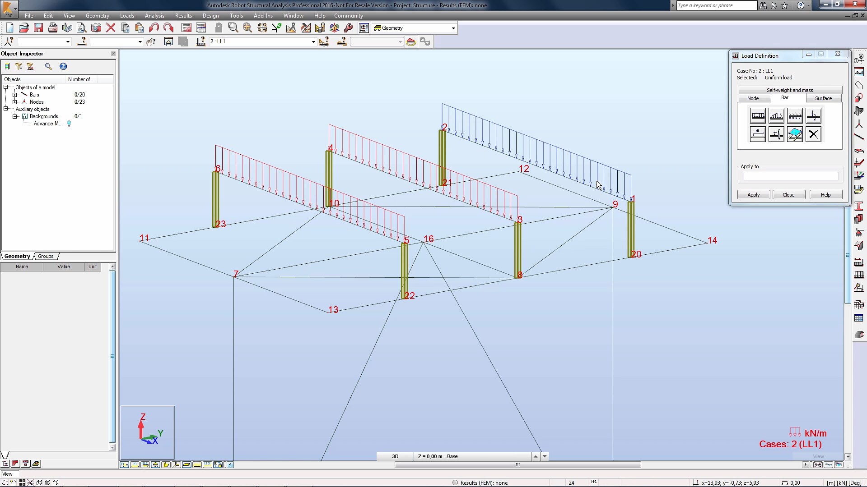Select the Bar force icon
Viewport: 867px width, 487px height.
coord(813,116)
